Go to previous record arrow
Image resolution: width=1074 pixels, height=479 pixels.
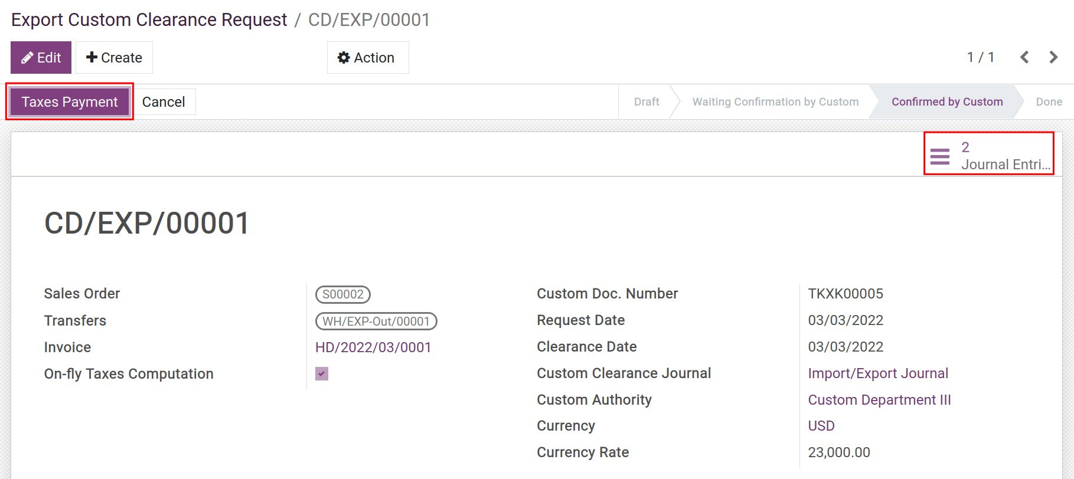click(x=1024, y=57)
